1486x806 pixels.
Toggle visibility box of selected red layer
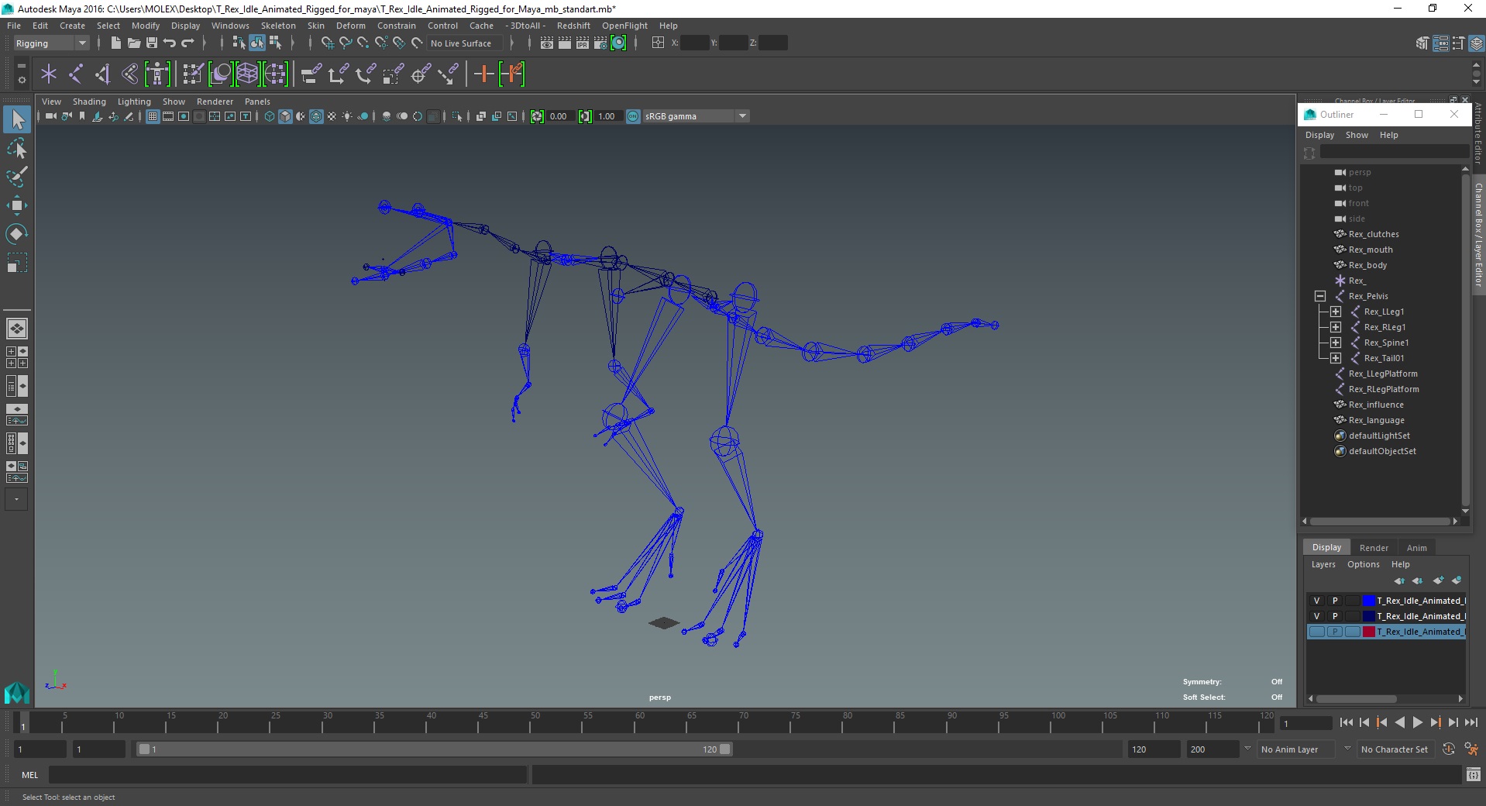(x=1316, y=632)
